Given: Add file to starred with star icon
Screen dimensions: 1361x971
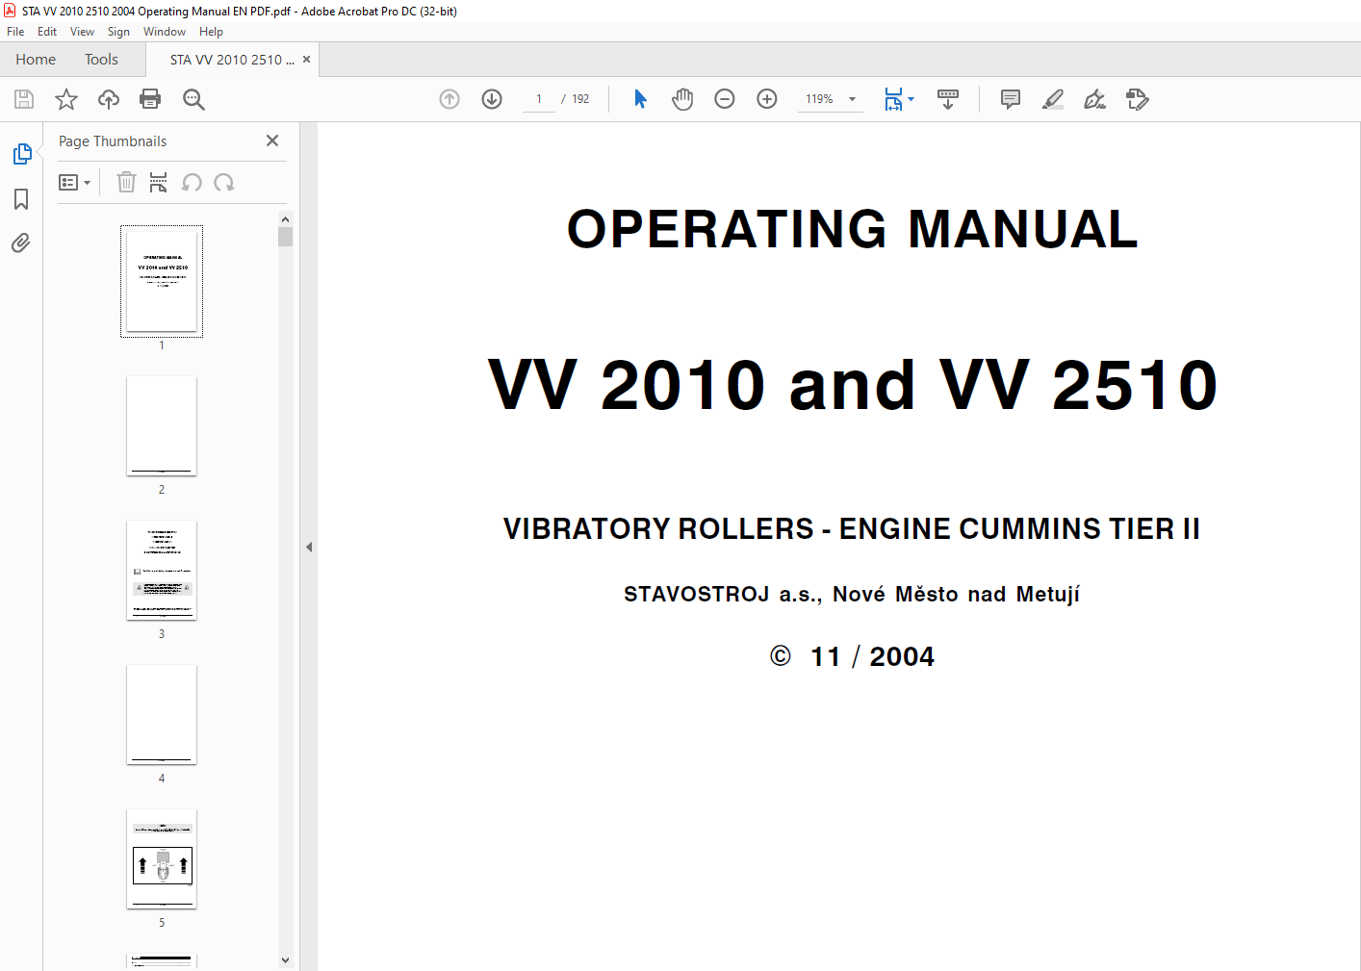Looking at the screenshot, I should [66, 99].
